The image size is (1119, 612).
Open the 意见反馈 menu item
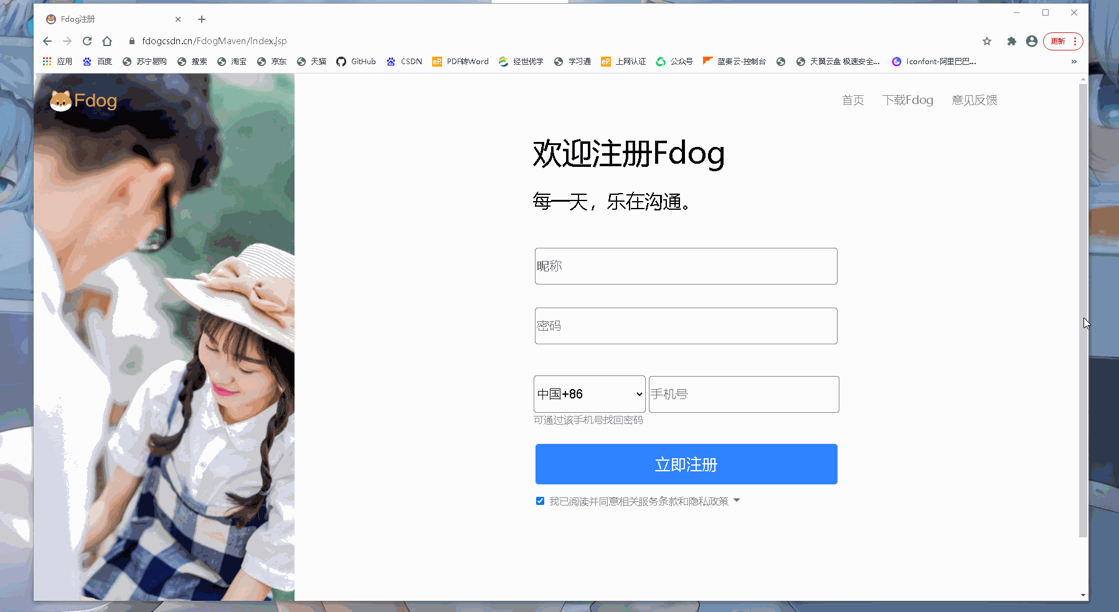pyautogui.click(x=974, y=100)
